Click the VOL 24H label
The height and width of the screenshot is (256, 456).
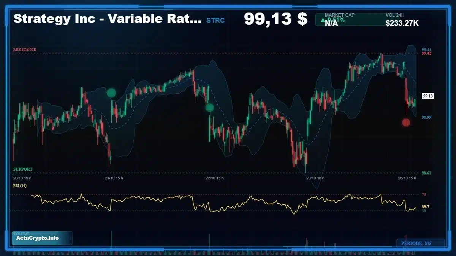pyautogui.click(x=394, y=15)
